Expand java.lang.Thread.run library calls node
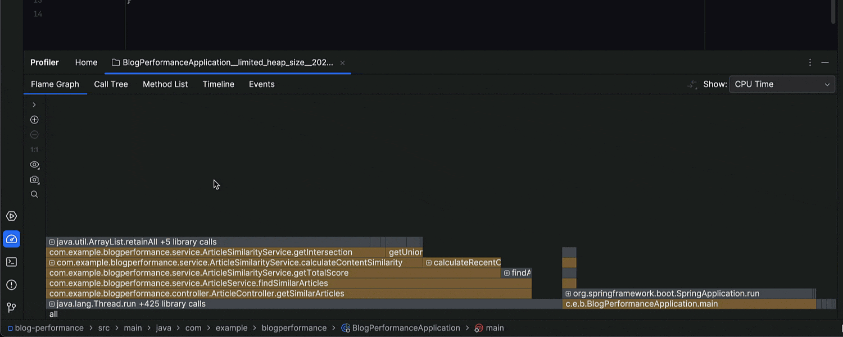Image resolution: width=843 pixels, height=337 pixels. pos(52,304)
